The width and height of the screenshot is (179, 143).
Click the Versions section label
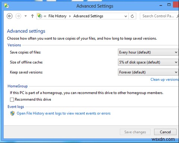coord(14,45)
